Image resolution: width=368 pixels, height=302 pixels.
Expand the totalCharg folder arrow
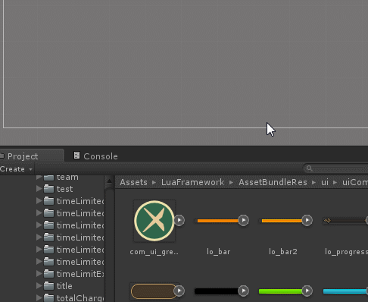coord(39,297)
